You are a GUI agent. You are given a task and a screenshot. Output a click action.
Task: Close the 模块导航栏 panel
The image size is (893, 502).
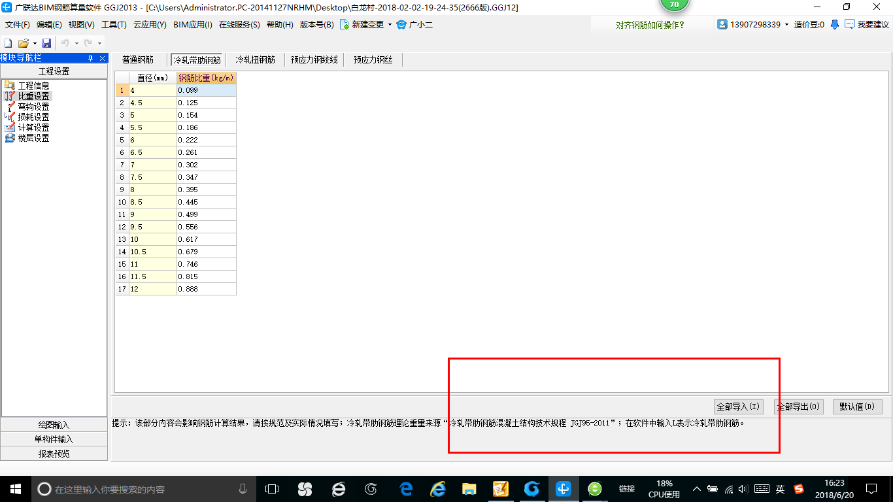102,58
